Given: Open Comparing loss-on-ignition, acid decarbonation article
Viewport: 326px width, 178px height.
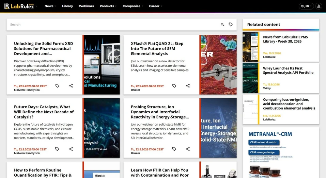Looking at the screenshot, I should click(x=289, y=104).
